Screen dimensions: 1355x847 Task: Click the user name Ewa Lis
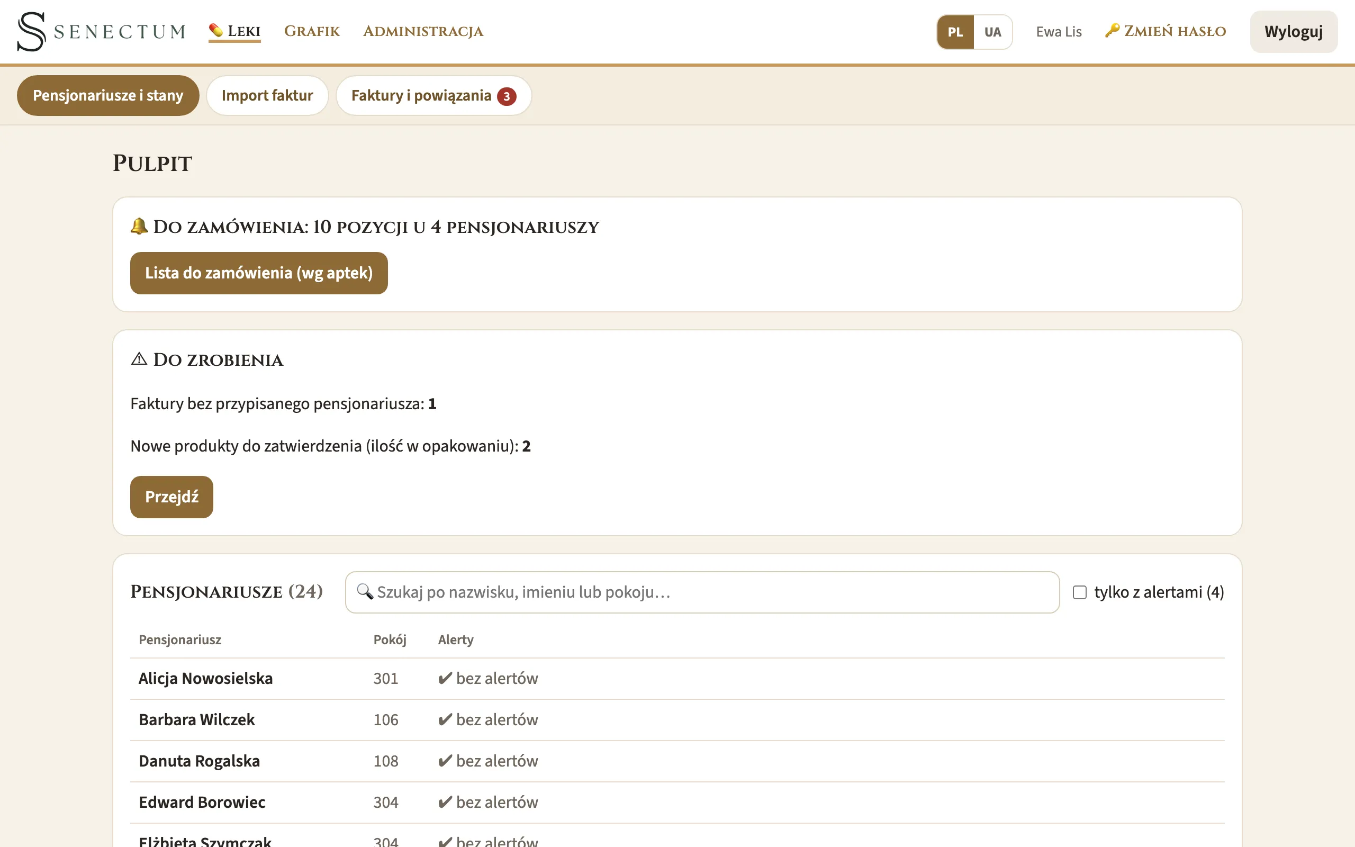(1058, 32)
